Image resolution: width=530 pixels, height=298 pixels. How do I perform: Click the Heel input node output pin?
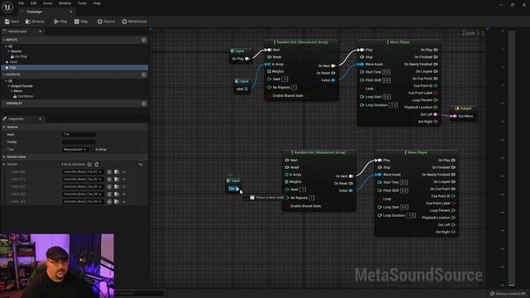point(246,89)
